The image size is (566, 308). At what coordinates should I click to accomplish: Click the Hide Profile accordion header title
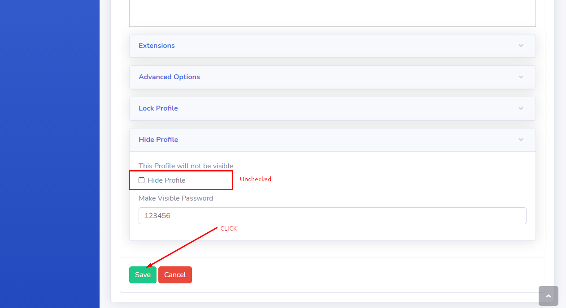(158, 140)
